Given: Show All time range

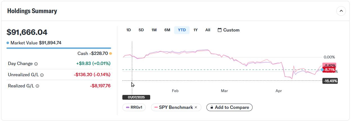Looking at the screenshot, I should (x=208, y=30).
